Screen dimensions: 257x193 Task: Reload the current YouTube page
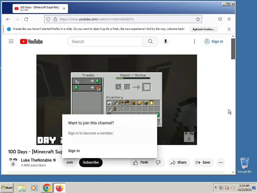(x=26, y=19)
